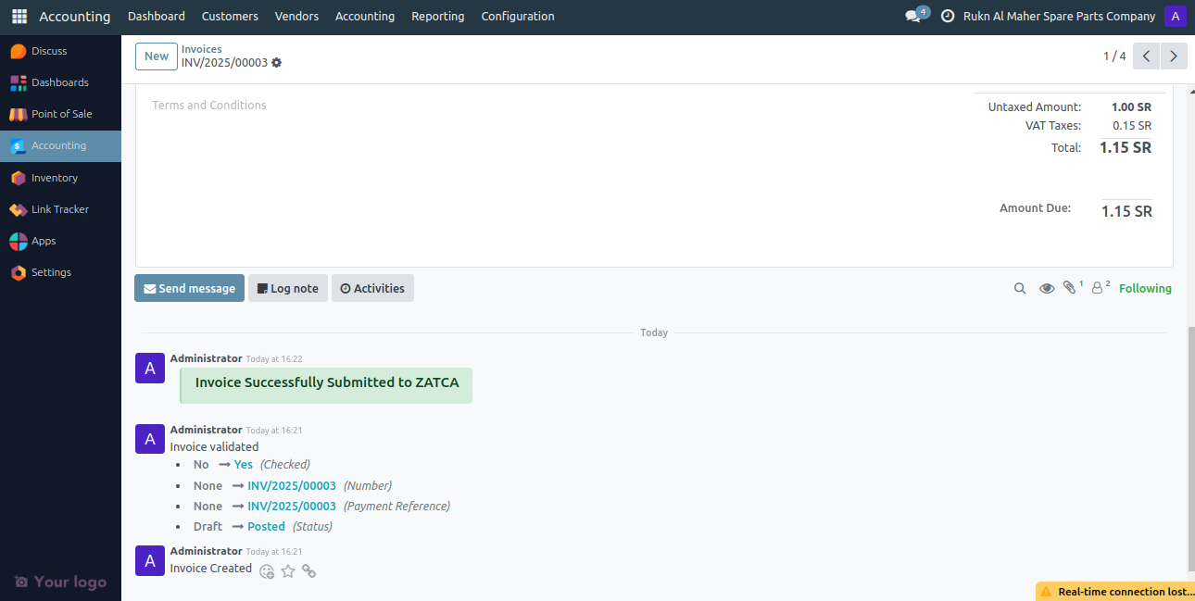Viewport: 1195px width, 601px height.
Task: Copy the link of the Invoice Created message
Action: point(309,571)
